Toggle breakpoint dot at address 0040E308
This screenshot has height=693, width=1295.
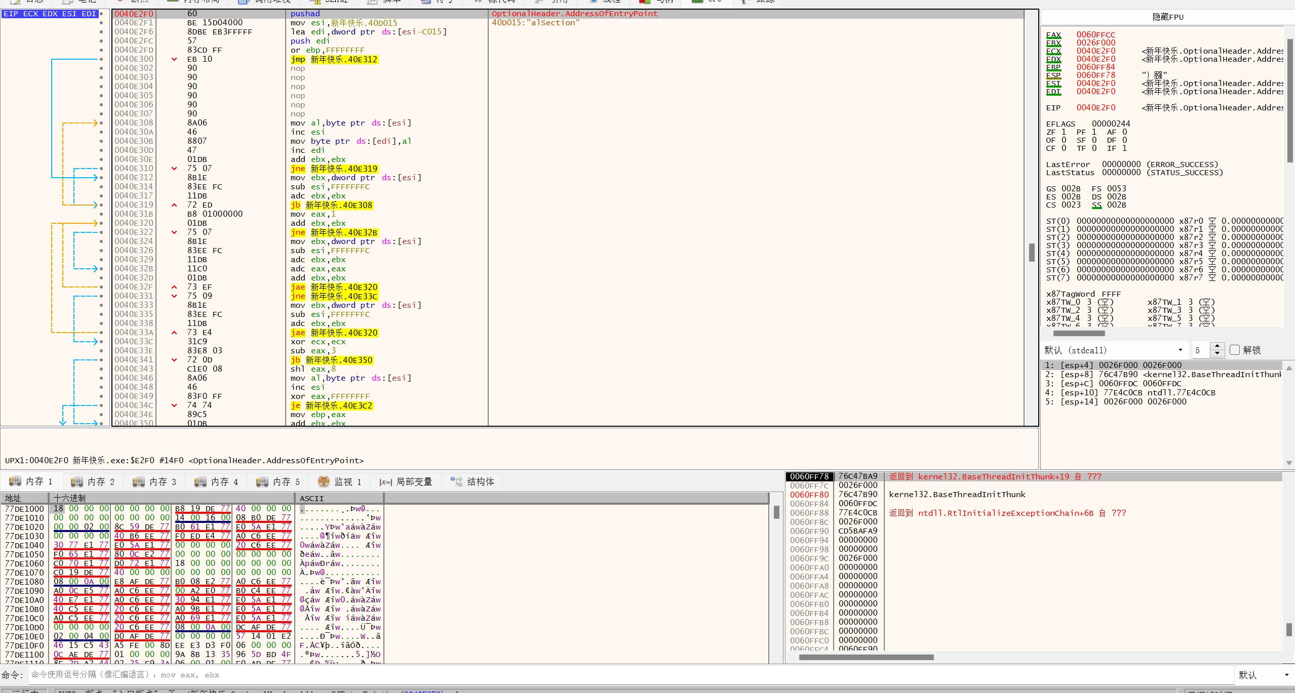101,123
